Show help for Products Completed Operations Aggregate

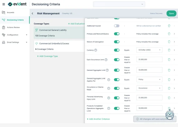109,108
